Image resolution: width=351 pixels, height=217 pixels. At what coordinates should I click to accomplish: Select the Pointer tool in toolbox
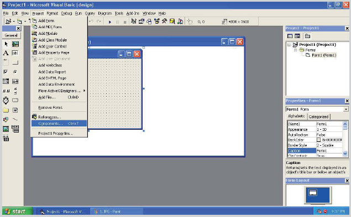(x=6, y=44)
